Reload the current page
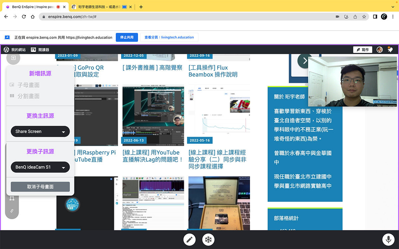The width and height of the screenshot is (399, 249). (24, 17)
